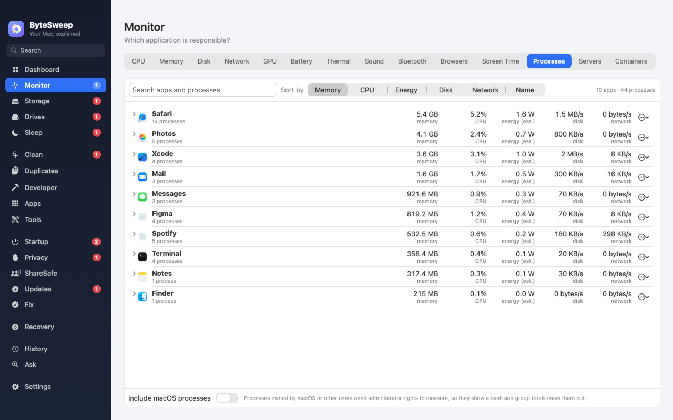Toggle Include macOS processes switch

227,398
